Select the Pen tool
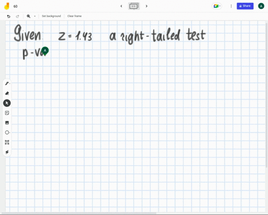This screenshot has width=268, height=215. point(7,83)
